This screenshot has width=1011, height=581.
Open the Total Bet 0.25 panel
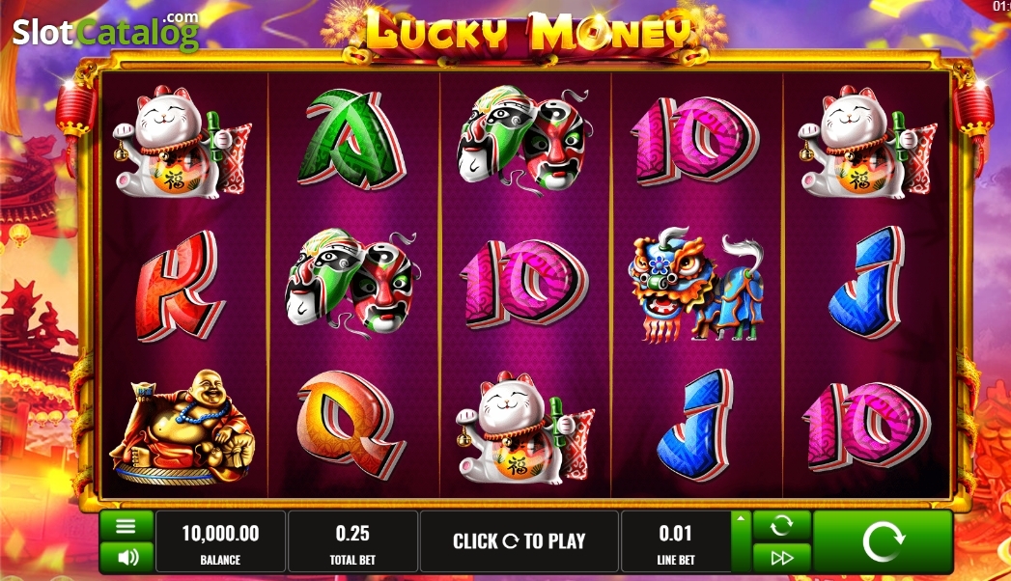click(352, 541)
